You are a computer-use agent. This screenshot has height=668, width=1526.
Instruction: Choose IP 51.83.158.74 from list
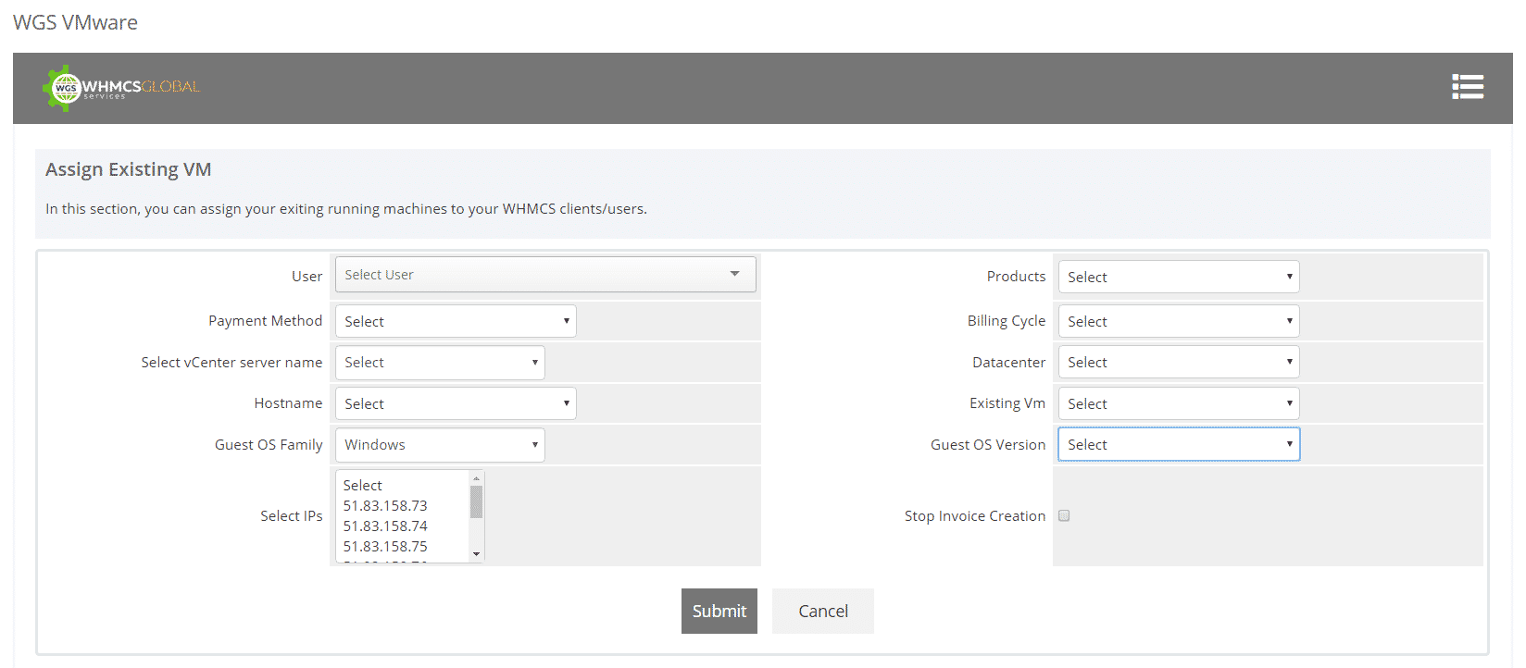click(385, 526)
